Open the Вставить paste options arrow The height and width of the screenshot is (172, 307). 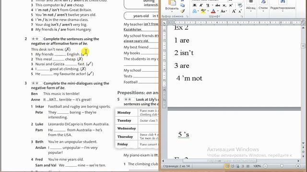[x=172, y=11]
